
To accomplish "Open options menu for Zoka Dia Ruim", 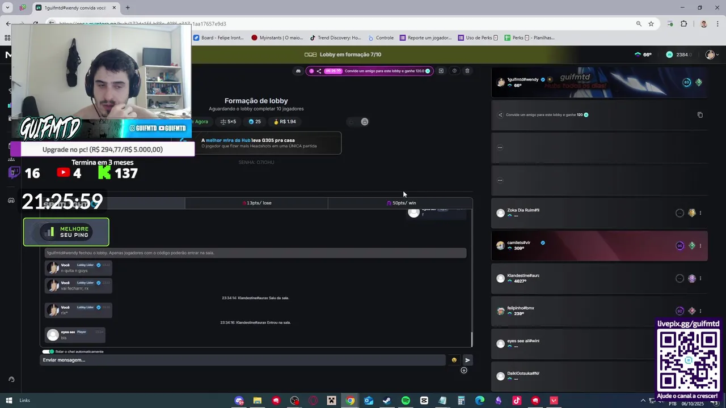I will (700, 213).
